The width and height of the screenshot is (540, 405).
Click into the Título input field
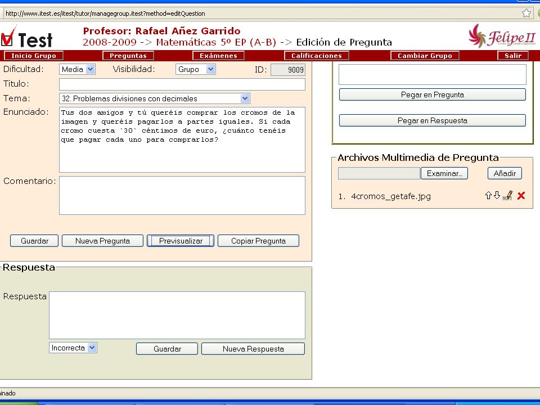click(x=182, y=84)
